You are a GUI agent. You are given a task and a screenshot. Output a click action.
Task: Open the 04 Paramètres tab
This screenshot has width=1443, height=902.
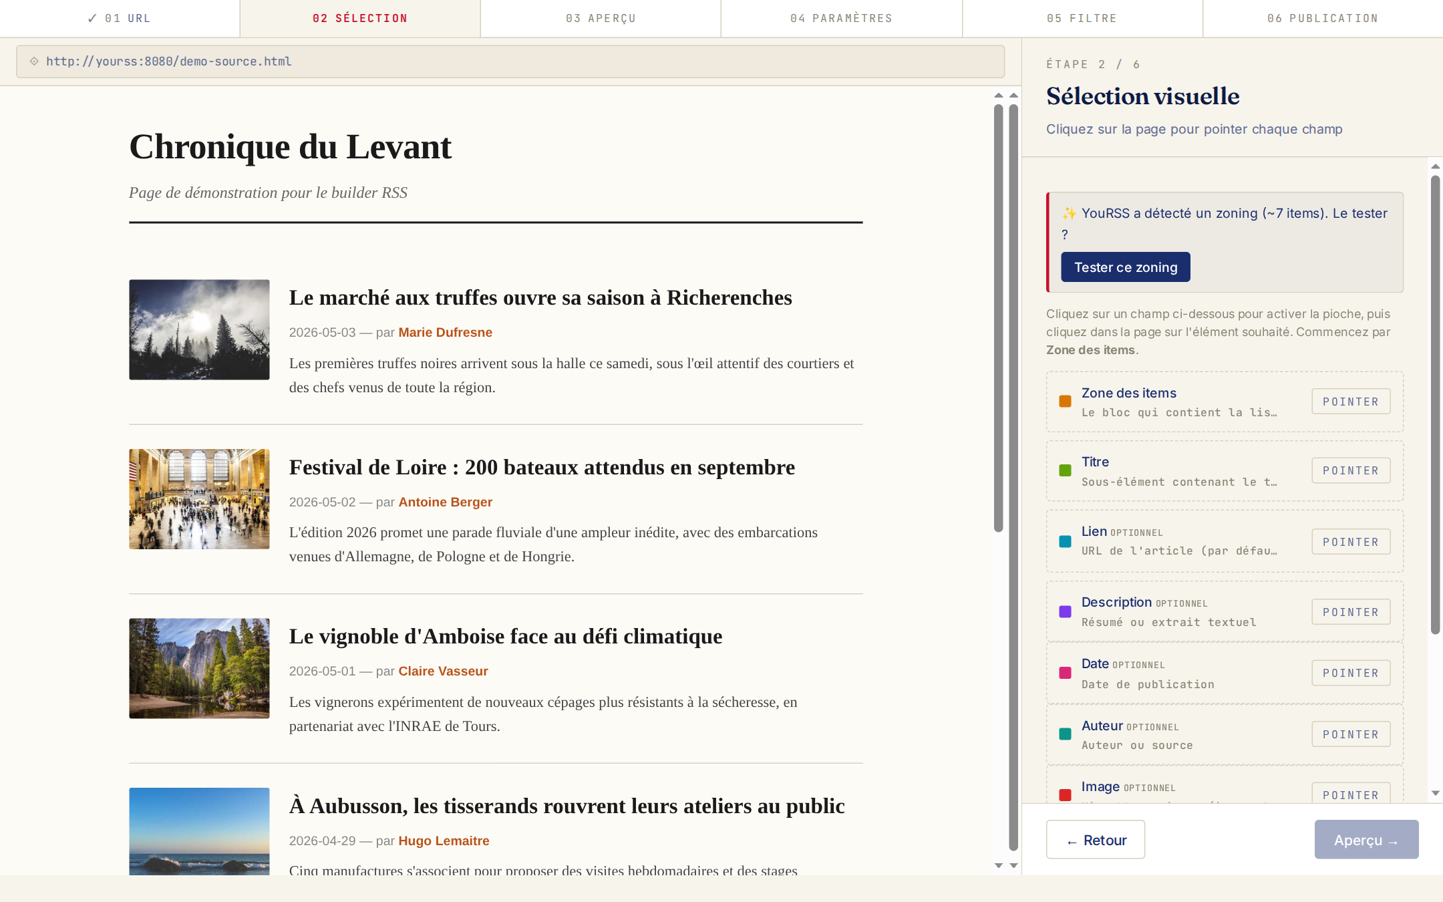point(842,18)
